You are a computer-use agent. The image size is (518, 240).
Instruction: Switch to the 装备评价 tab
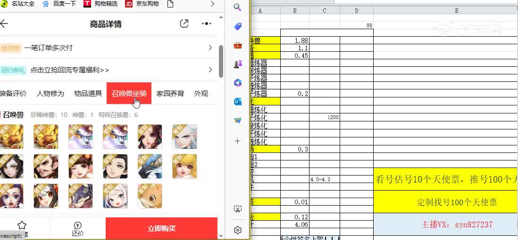[13, 94]
